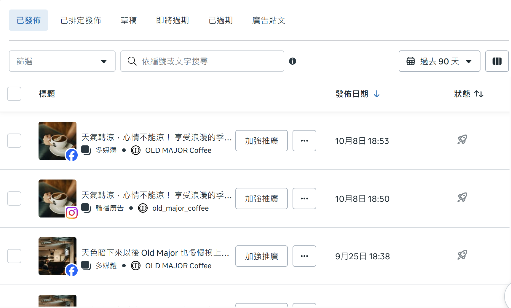Check the box for 9月25日 18:38 post
511x308 pixels.
(14, 256)
